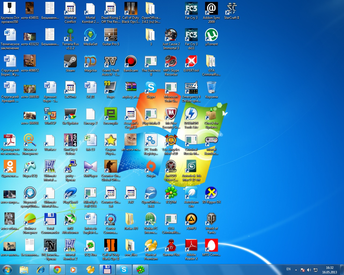The width and height of the screenshot is (344, 275).
Task: Open the Terraria Rus v1.1.2 shortcut
Action: click(70, 39)
